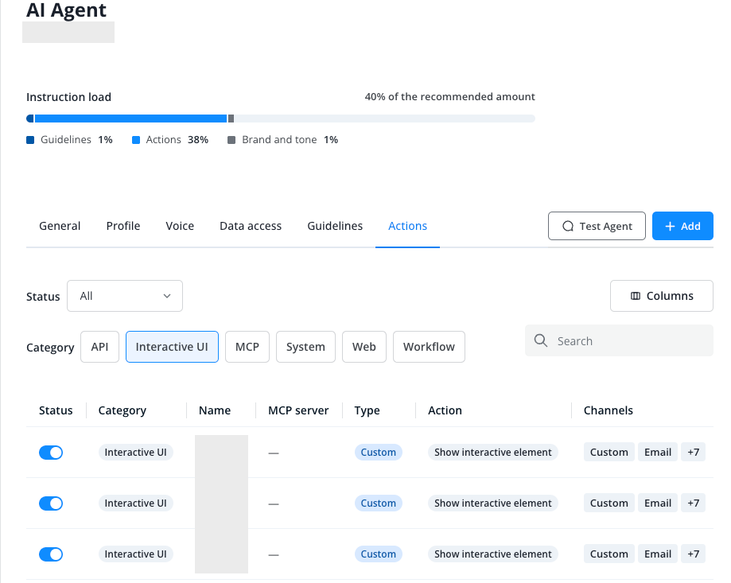731x583 pixels.
Task: Click the Actions legend color square
Action: pyautogui.click(x=136, y=140)
